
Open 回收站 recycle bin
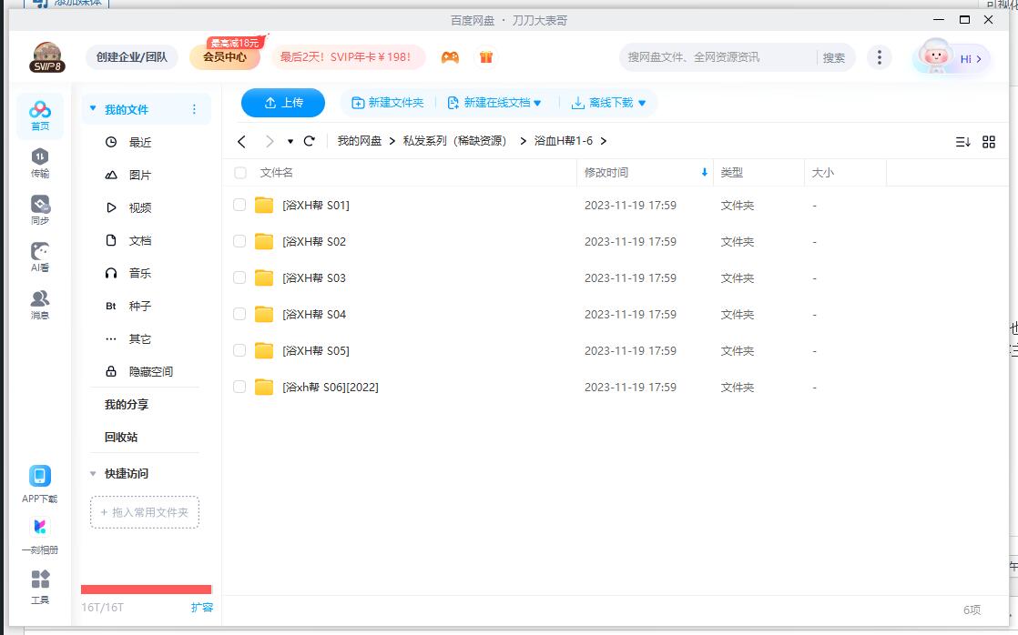(121, 438)
